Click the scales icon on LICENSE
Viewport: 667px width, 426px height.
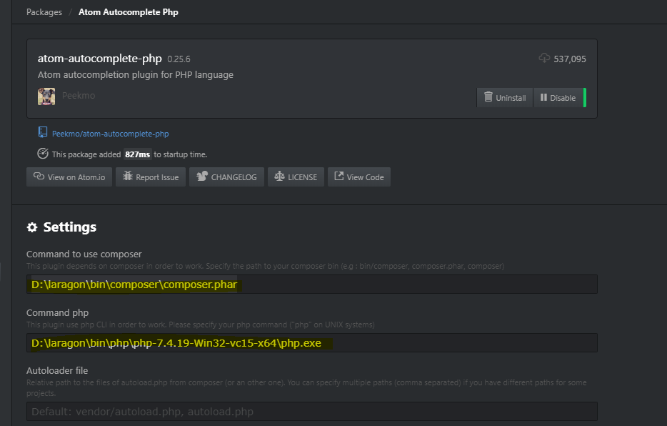[279, 176]
